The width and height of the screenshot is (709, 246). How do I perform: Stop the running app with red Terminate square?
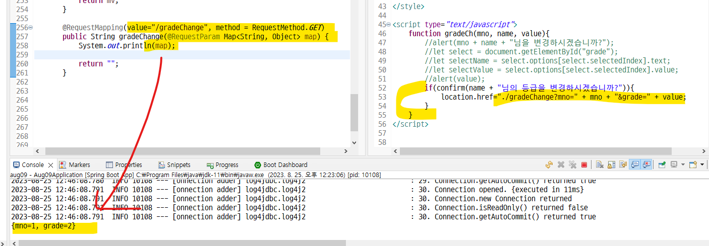point(584,165)
